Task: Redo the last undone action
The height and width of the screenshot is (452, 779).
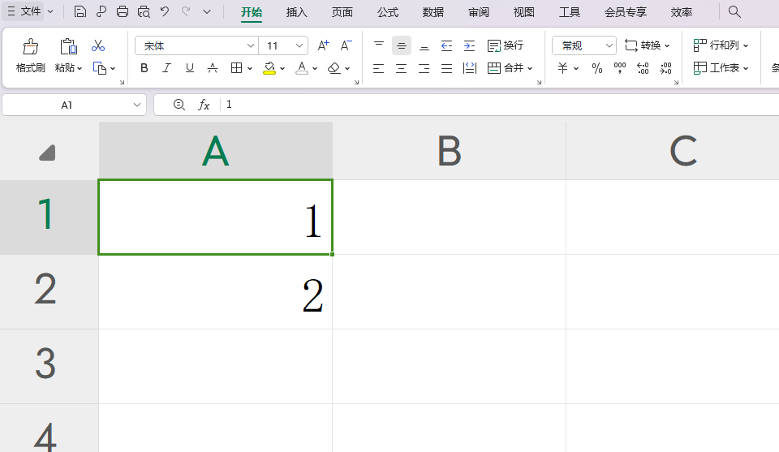Action: (x=186, y=11)
